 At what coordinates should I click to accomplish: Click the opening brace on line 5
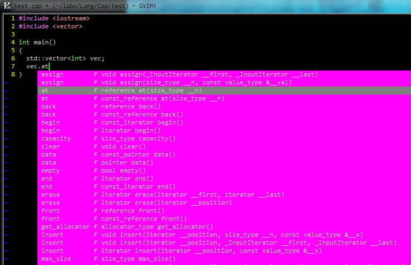(20, 50)
